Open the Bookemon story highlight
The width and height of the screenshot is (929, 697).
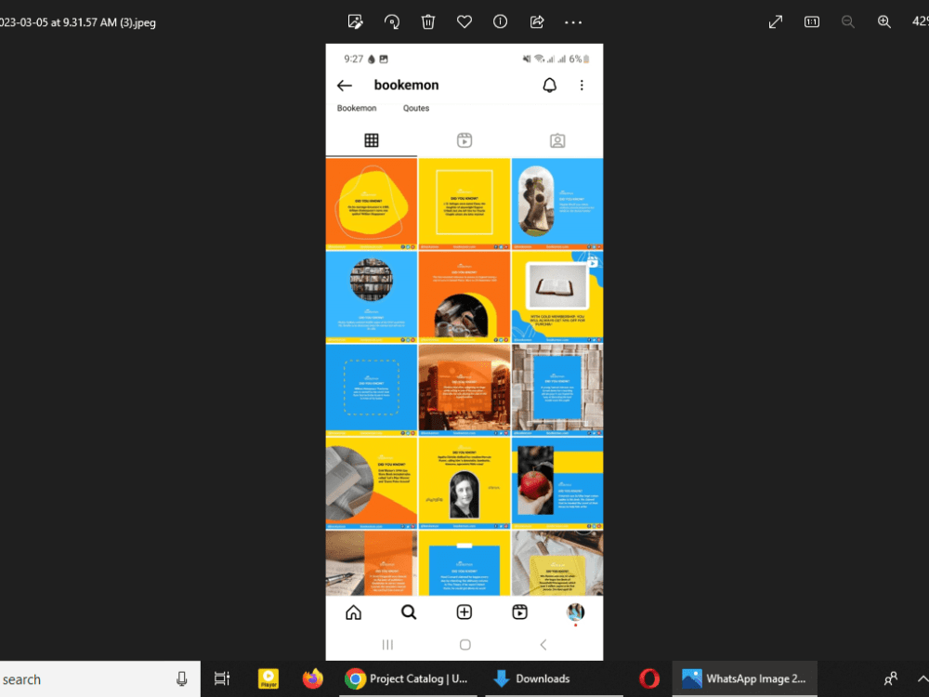tap(357, 108)
